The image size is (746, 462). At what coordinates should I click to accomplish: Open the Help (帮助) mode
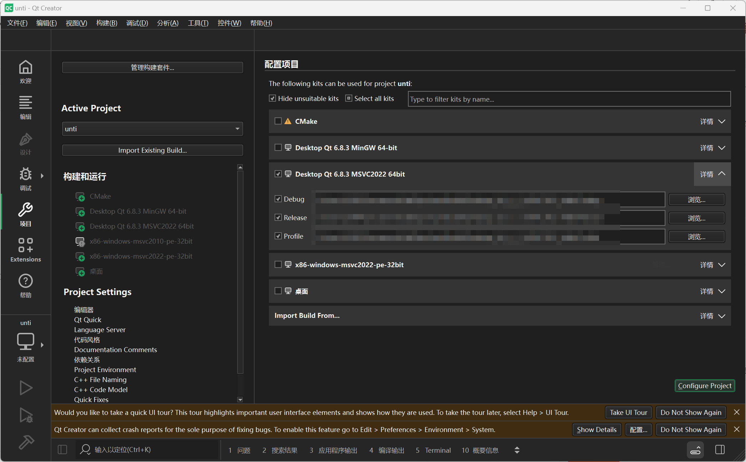coord(26,286)
